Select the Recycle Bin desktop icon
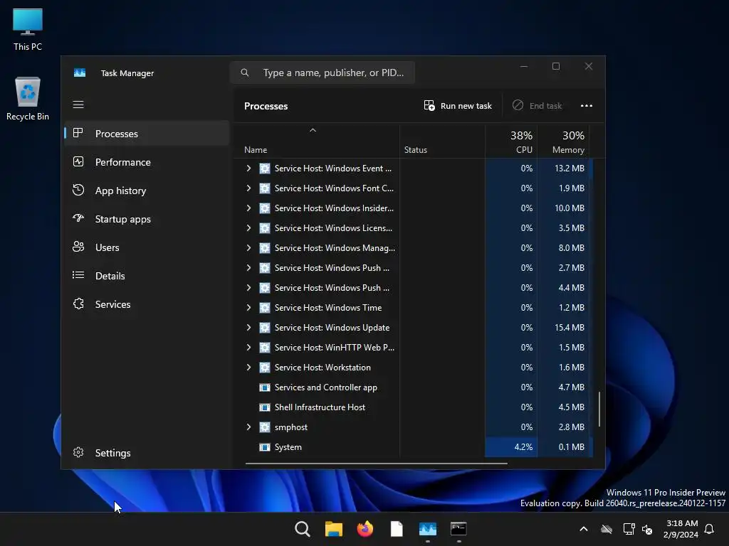This screenshot has height=546, width=729. [28, 99]
